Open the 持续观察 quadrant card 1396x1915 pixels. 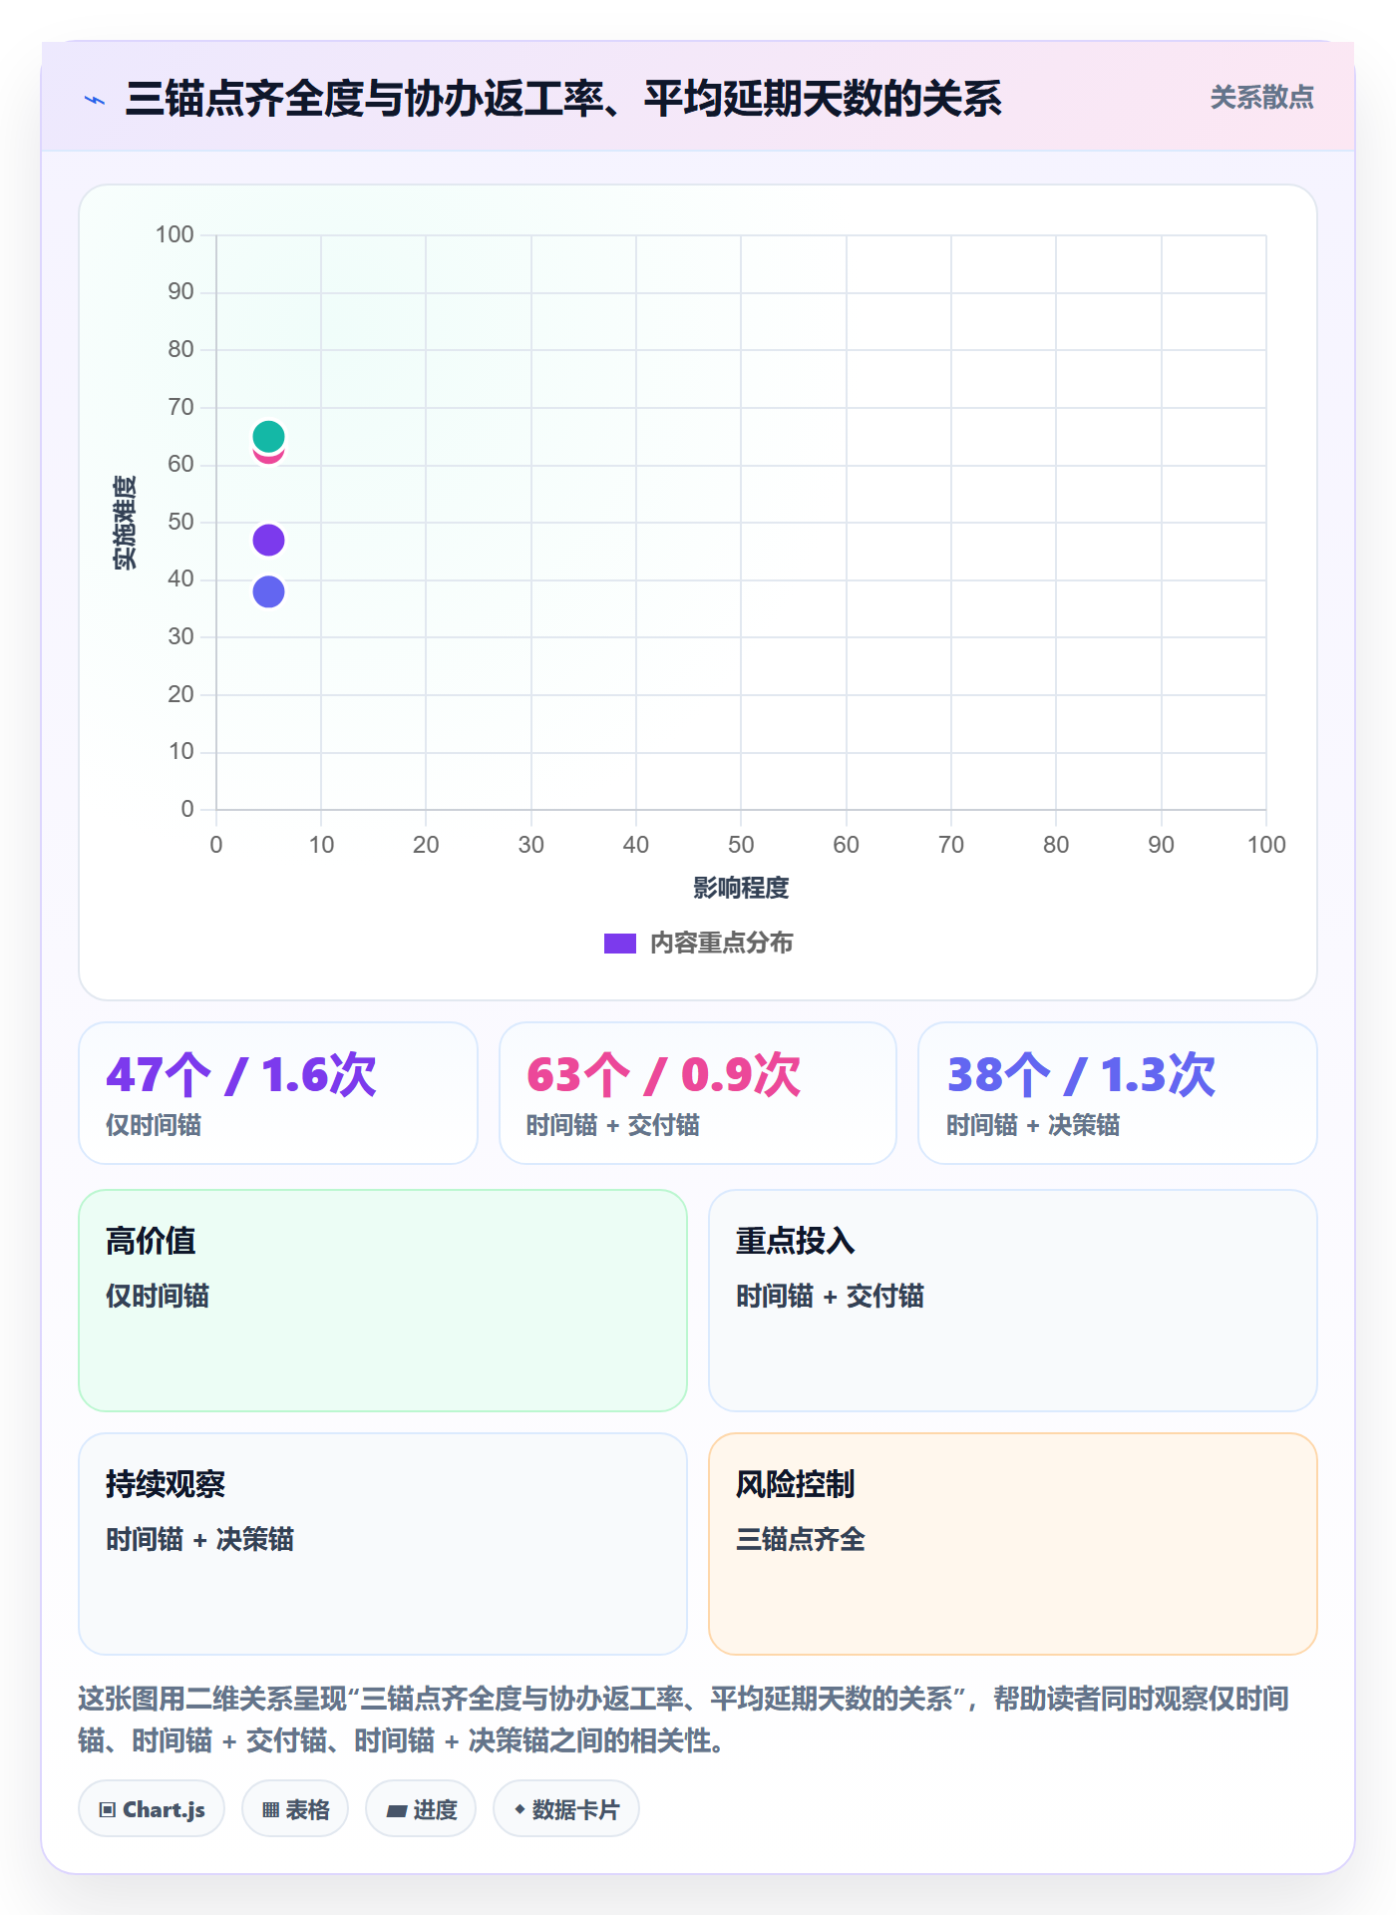pos(383,1543)
